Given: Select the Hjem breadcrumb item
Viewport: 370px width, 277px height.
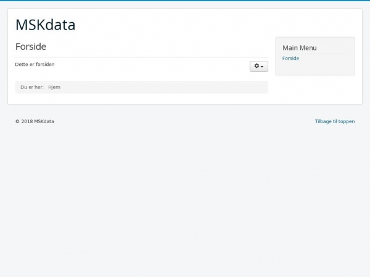Looking at the screenshot, I should pyautogui.click(x=54, y=87).
